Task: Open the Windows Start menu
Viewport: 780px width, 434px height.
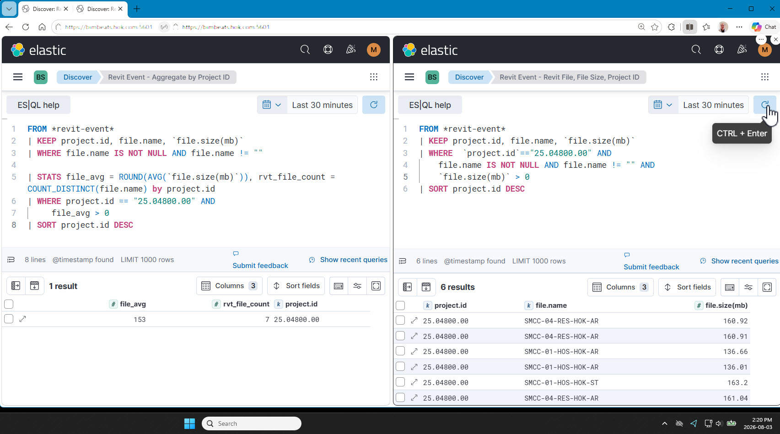Action: (x=189, y=423)
